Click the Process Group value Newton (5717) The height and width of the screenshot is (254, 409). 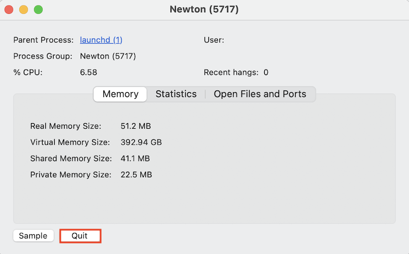108,56
